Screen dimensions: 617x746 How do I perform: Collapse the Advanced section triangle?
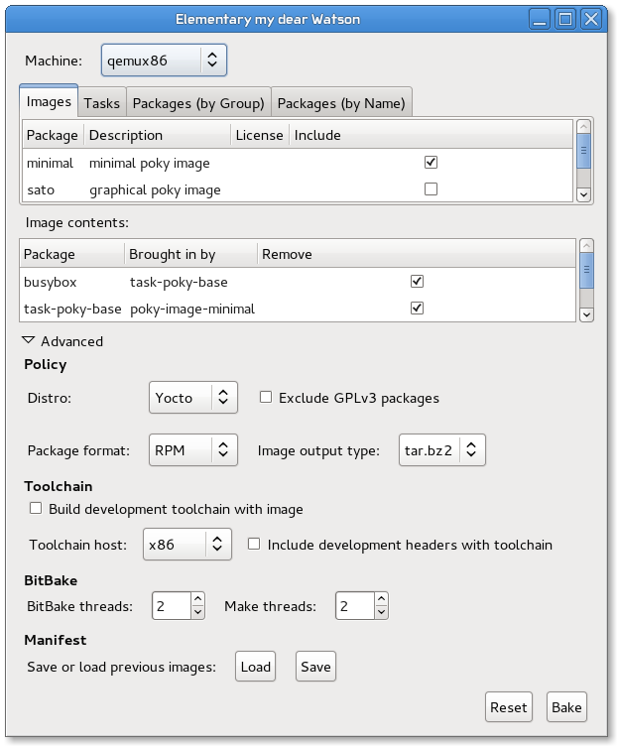pyautogui.click(x=29, y=341)
